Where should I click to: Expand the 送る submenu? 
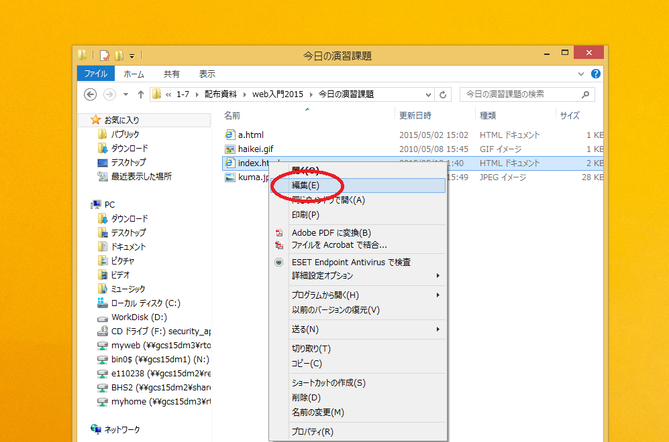click(x=438, y=329)
